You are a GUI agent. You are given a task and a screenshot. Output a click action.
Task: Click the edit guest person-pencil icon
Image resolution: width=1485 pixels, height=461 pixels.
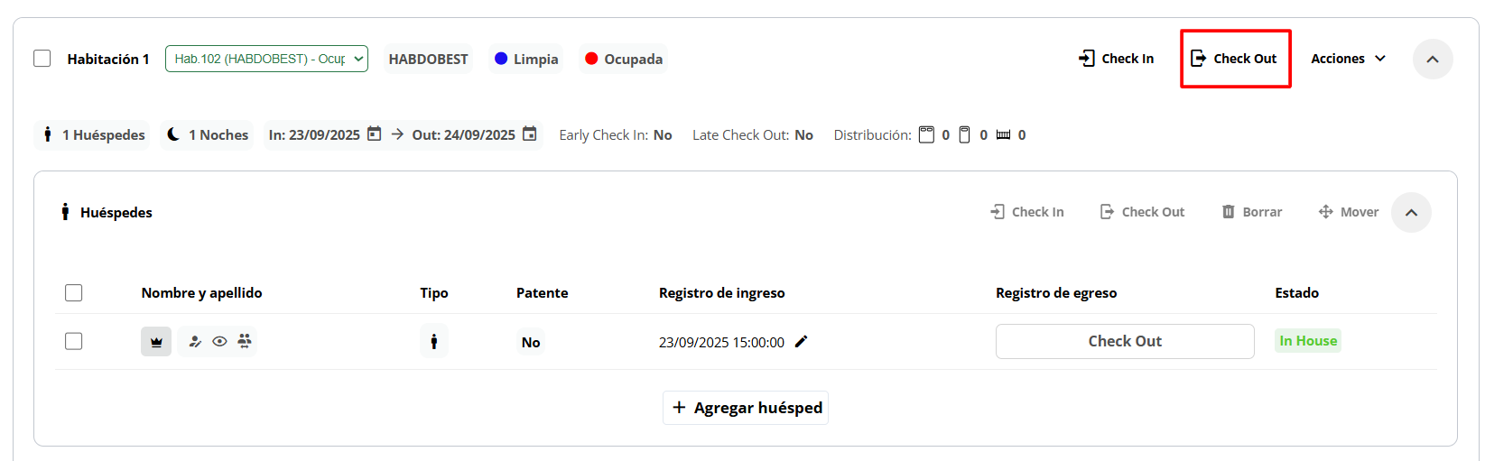click(x=195, y=341)
